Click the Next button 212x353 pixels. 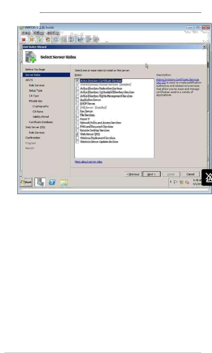(152, 174)
